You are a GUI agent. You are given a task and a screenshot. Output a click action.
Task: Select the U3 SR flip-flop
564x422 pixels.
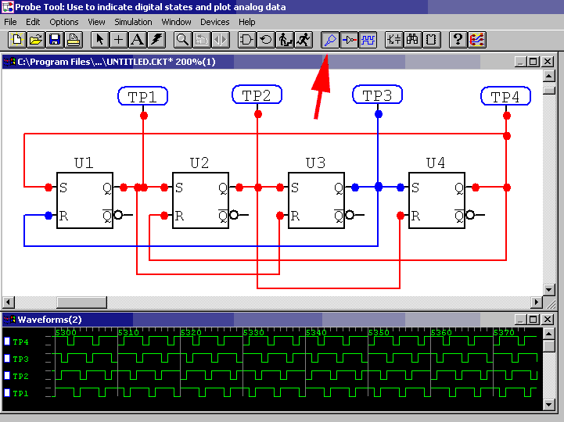[317, 200]
